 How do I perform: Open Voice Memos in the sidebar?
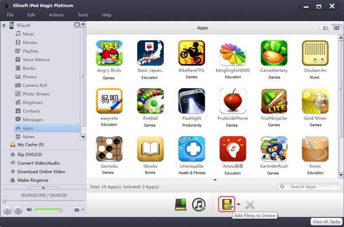[x=36, y=59]
